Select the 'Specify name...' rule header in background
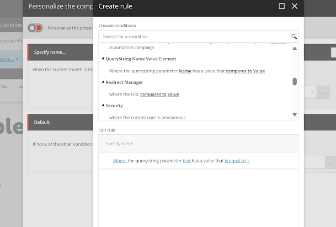Screen dimensions: 336x227 tap(60, 52)
